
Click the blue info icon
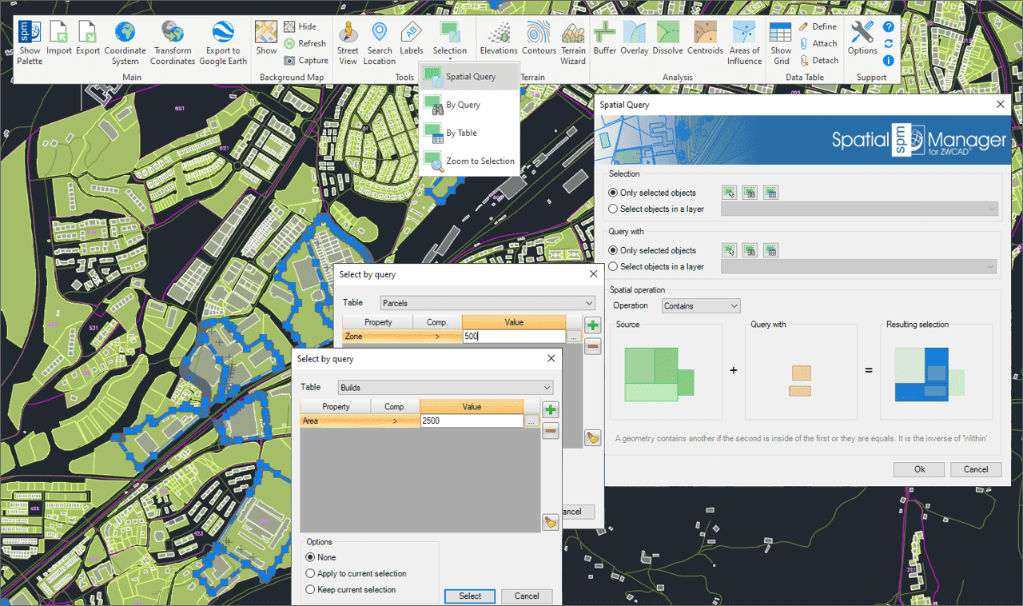pos(888,60)
